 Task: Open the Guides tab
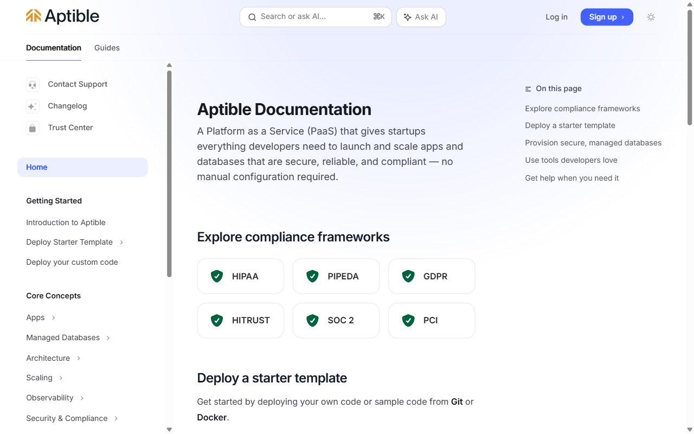tap(107, 48)
